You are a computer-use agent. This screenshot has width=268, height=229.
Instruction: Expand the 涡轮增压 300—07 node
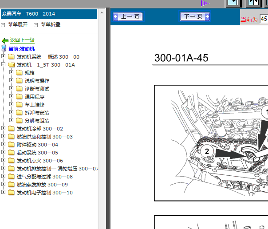coord(3,168)
